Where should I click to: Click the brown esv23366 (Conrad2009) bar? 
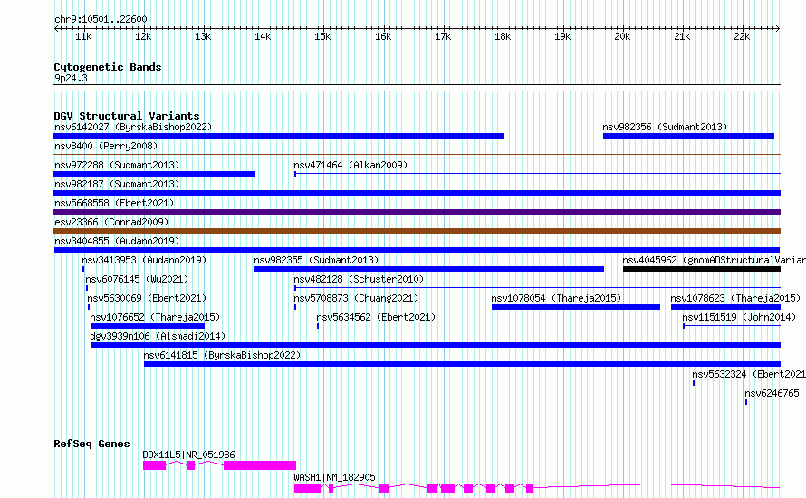[417, 231]
